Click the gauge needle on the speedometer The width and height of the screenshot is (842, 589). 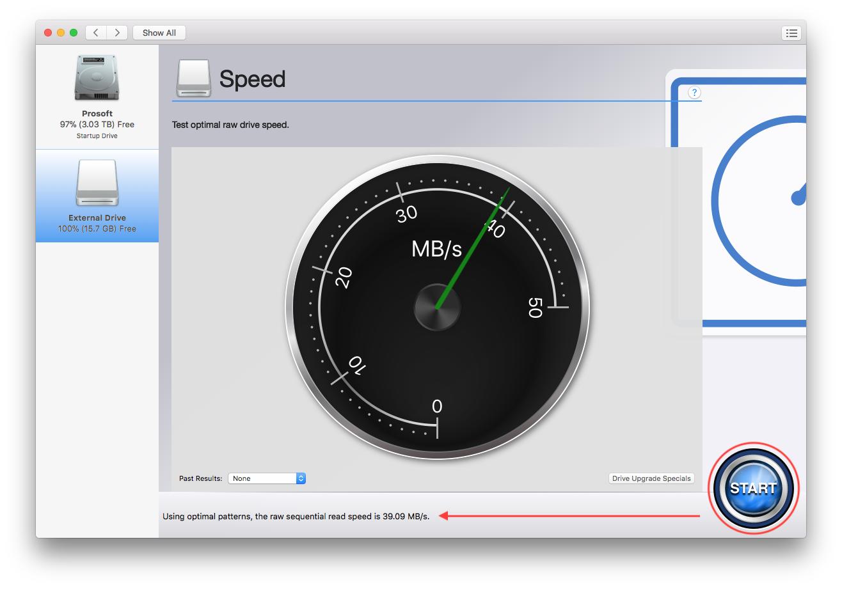point(473,249)
